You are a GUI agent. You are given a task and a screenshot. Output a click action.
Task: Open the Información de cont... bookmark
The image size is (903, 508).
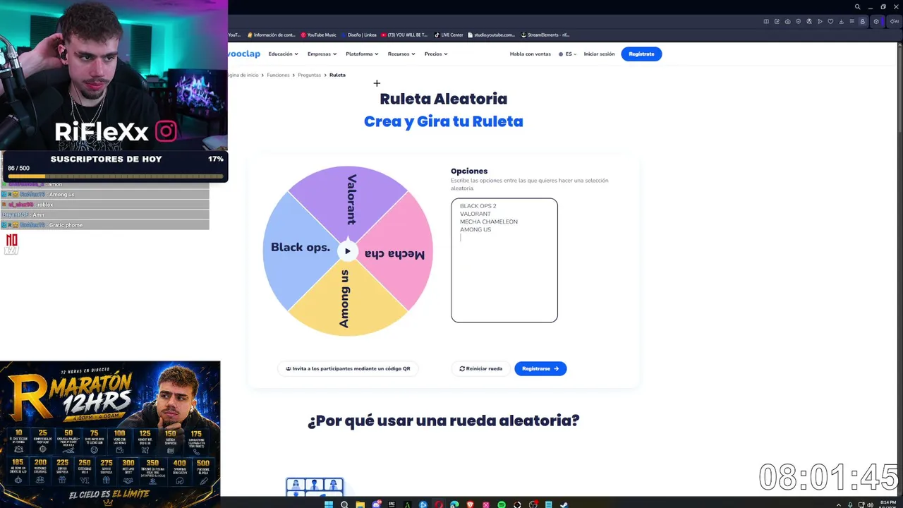click(272, 35)
